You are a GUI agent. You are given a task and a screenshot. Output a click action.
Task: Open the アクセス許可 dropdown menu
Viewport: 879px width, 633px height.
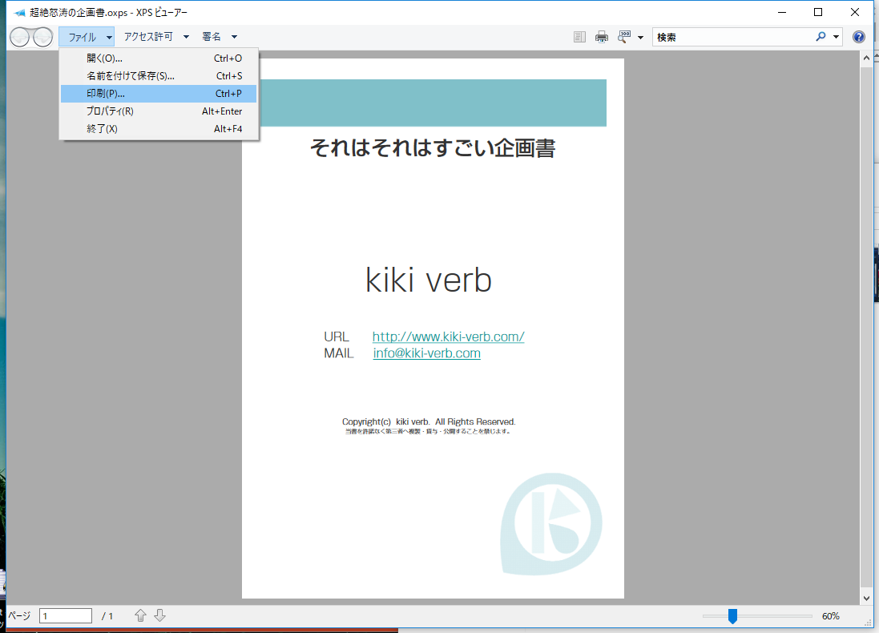click(x=156, y=37)
